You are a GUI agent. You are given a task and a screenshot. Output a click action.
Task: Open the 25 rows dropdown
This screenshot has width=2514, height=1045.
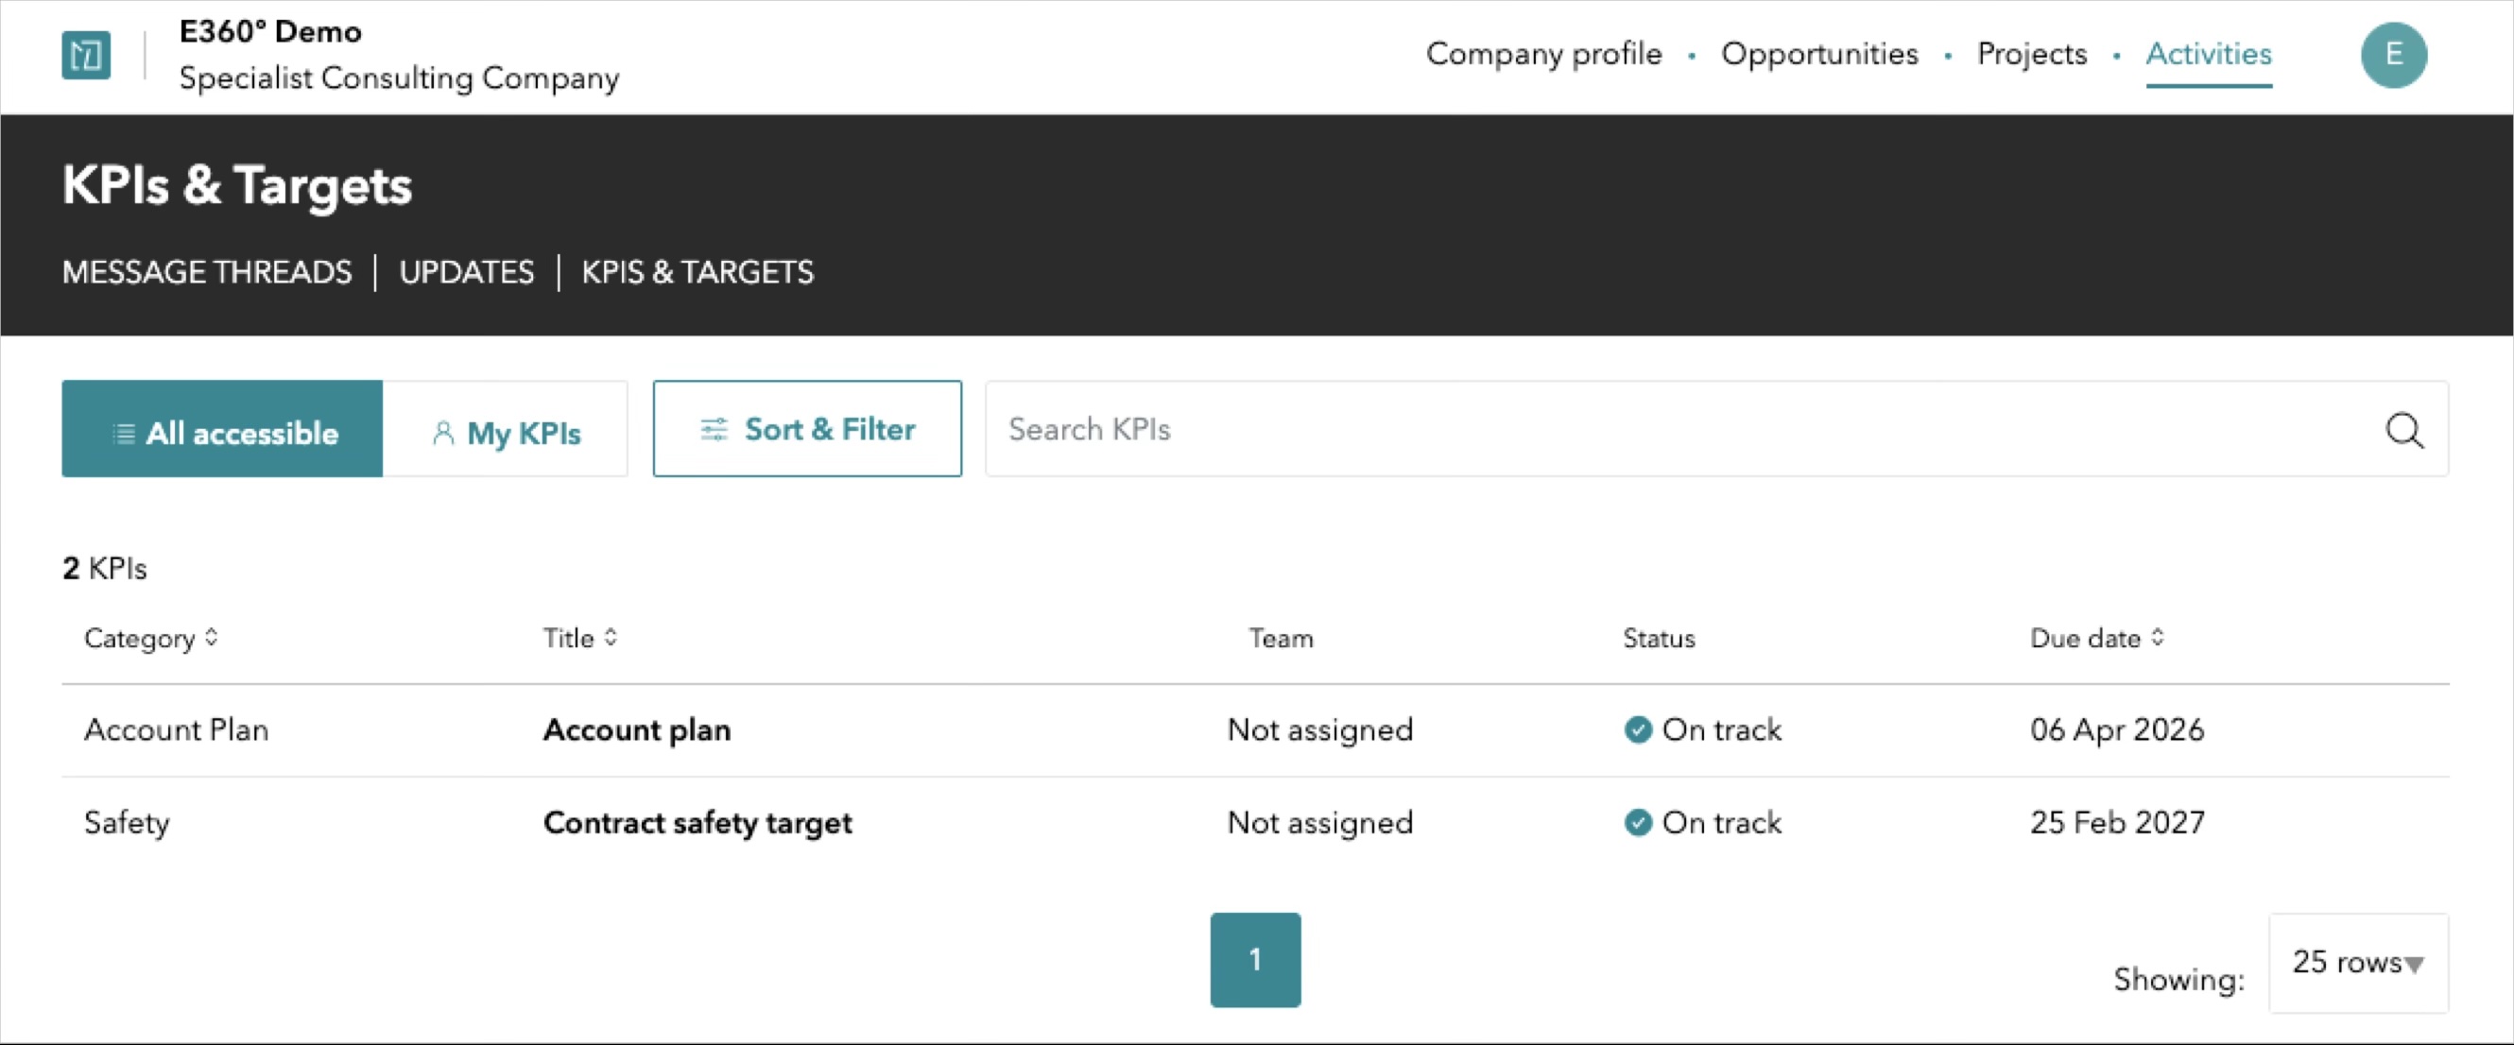(2358, 962)
